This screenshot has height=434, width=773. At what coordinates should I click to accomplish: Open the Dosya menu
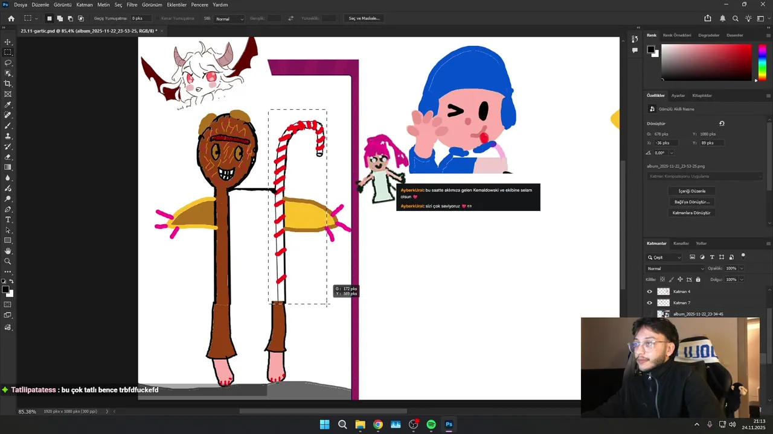21,5
